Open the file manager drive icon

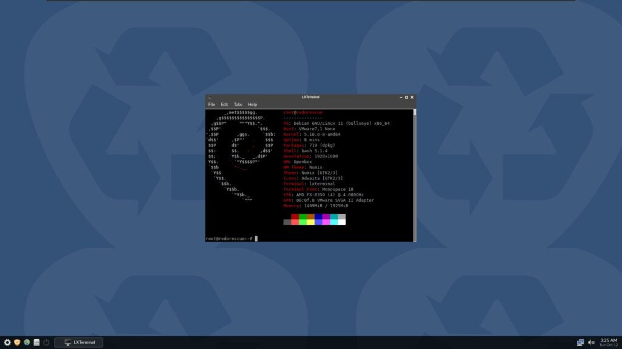[x=36, y=342]
